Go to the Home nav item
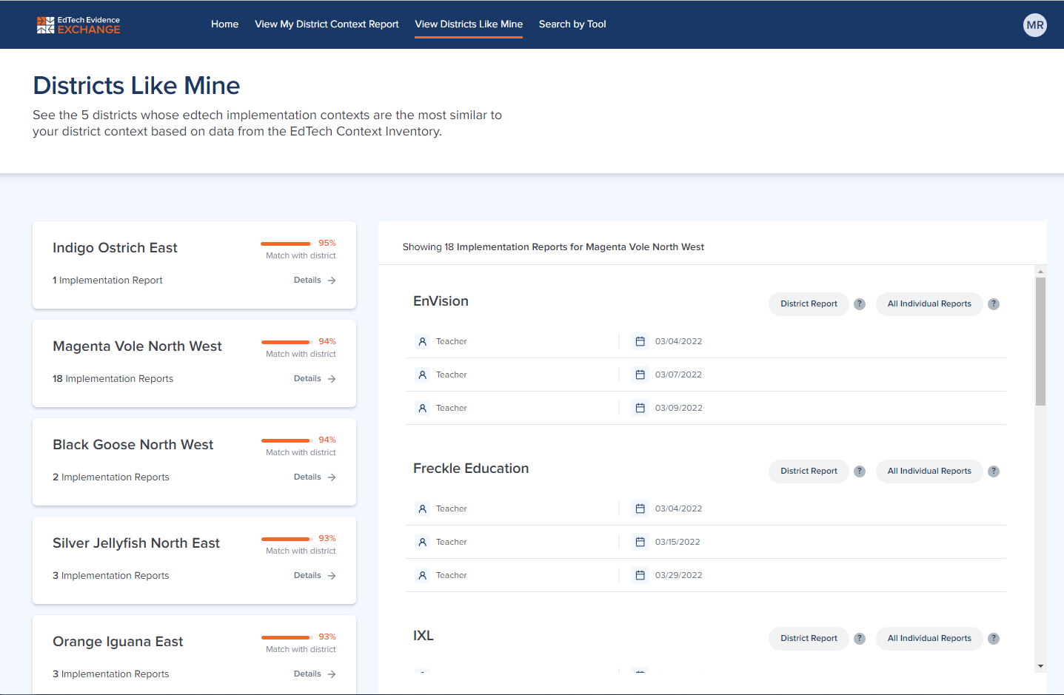This screenshot has height=695, width=1064. coord(224,24)
